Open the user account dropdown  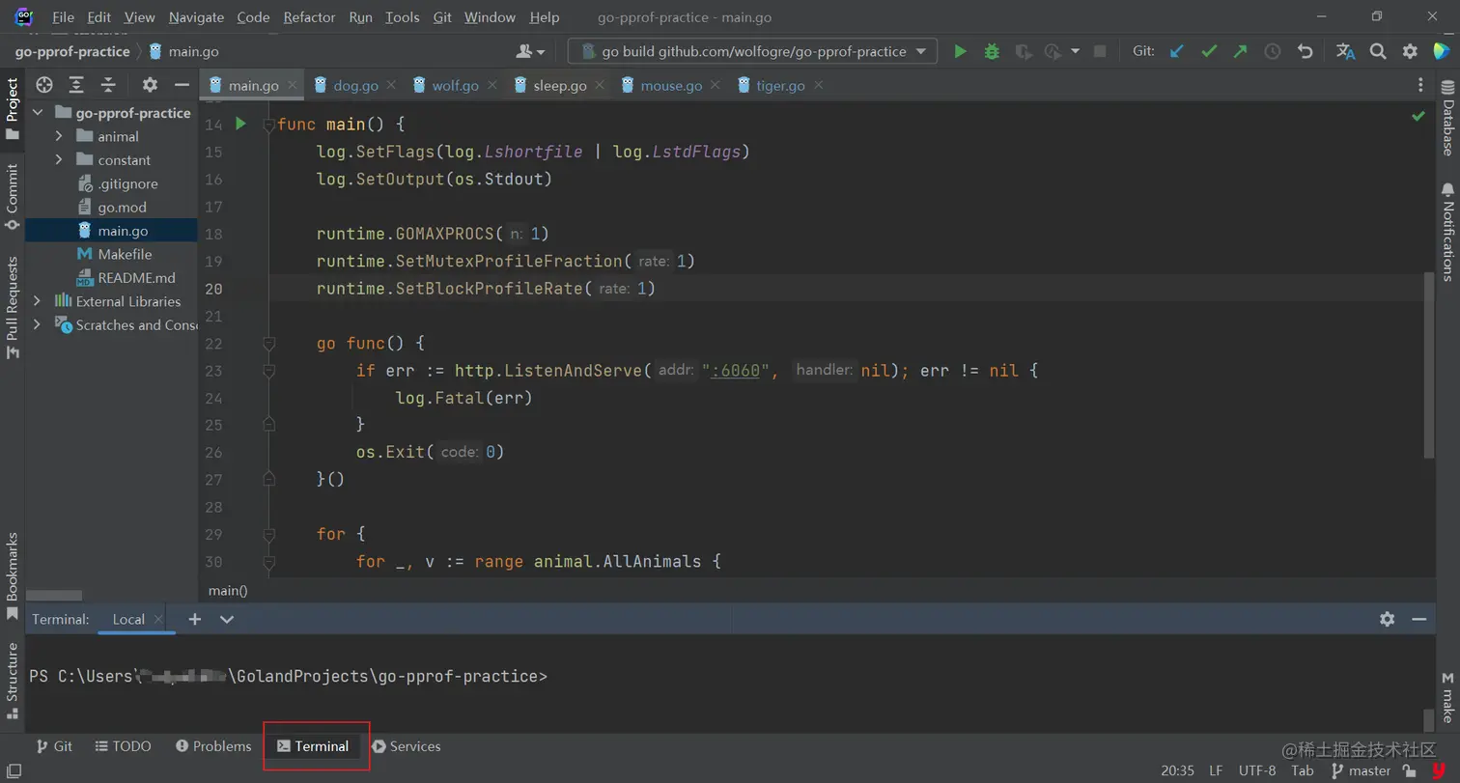point(531,51)
